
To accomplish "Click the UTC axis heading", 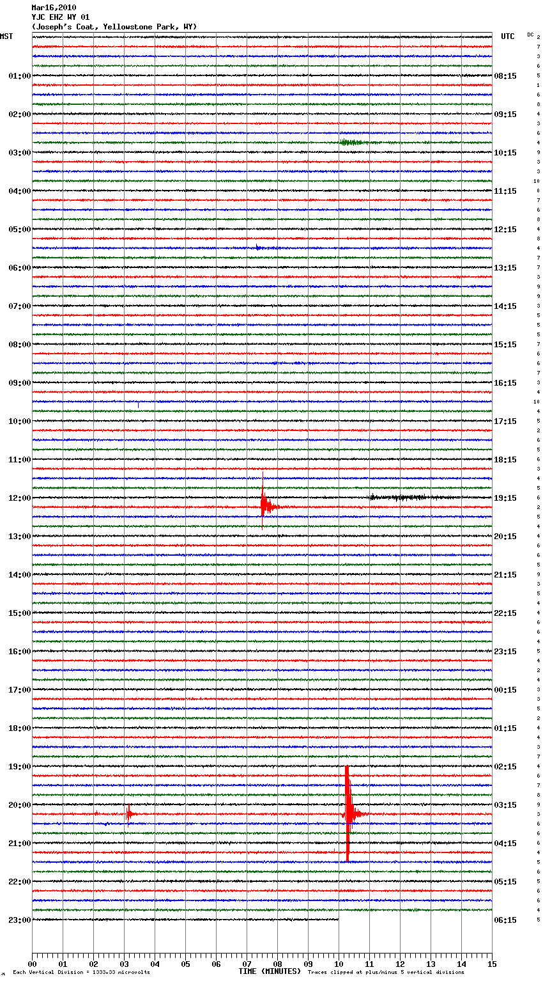I will coord(508,36).
